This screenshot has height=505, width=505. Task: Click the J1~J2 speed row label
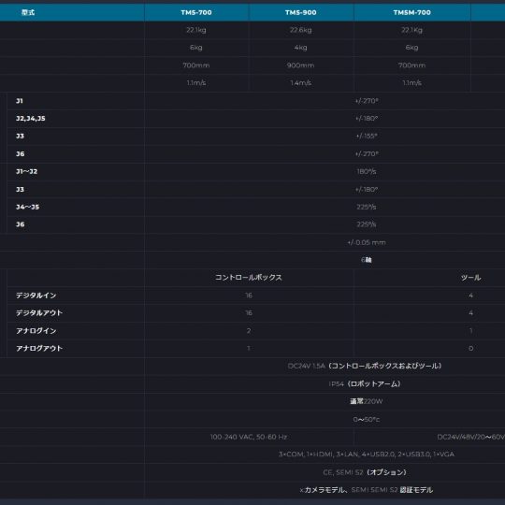(27, 171)
